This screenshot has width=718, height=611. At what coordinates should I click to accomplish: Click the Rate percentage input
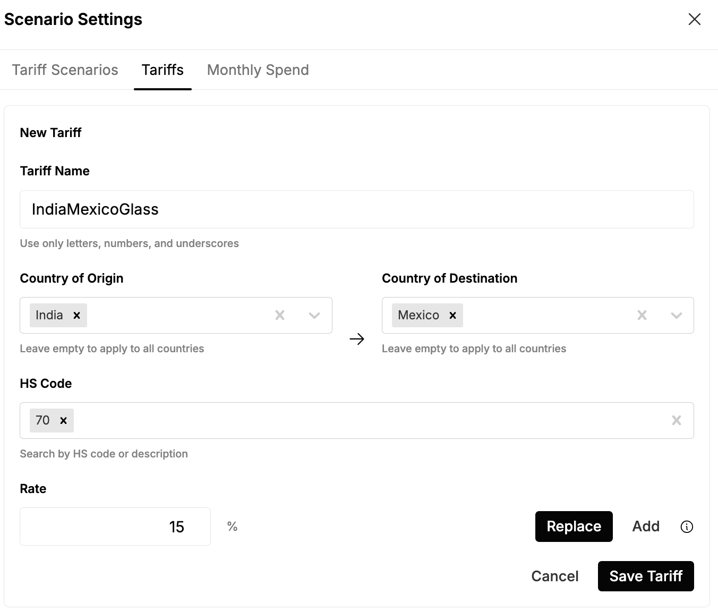pos(115,527)
